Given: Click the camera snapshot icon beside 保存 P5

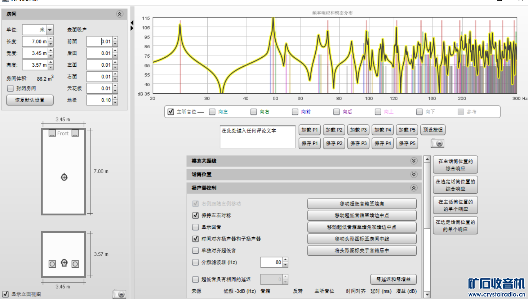Looking at the screenshot, I should (437, 143).
